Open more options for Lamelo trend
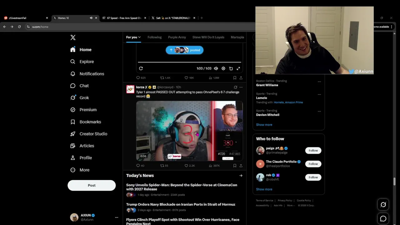Screen dimensions: 400x225 (x=319, y=94)
